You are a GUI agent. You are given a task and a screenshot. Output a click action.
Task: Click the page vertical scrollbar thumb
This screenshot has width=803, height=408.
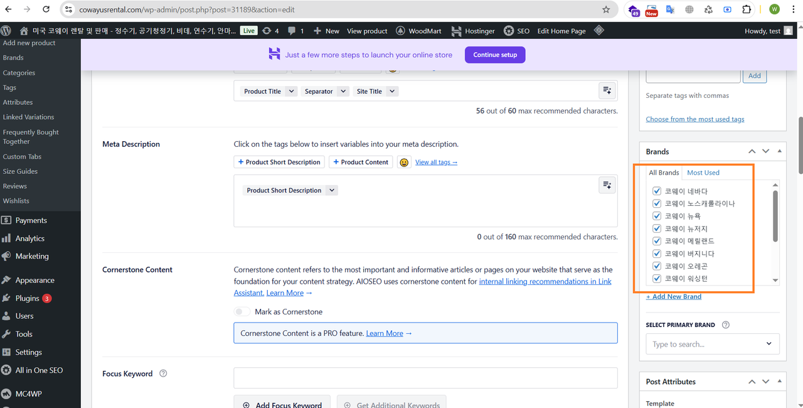click(800, 144)
